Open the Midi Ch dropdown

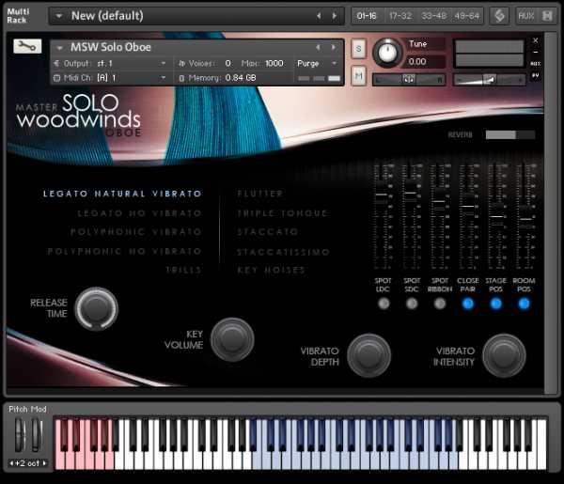163,77
